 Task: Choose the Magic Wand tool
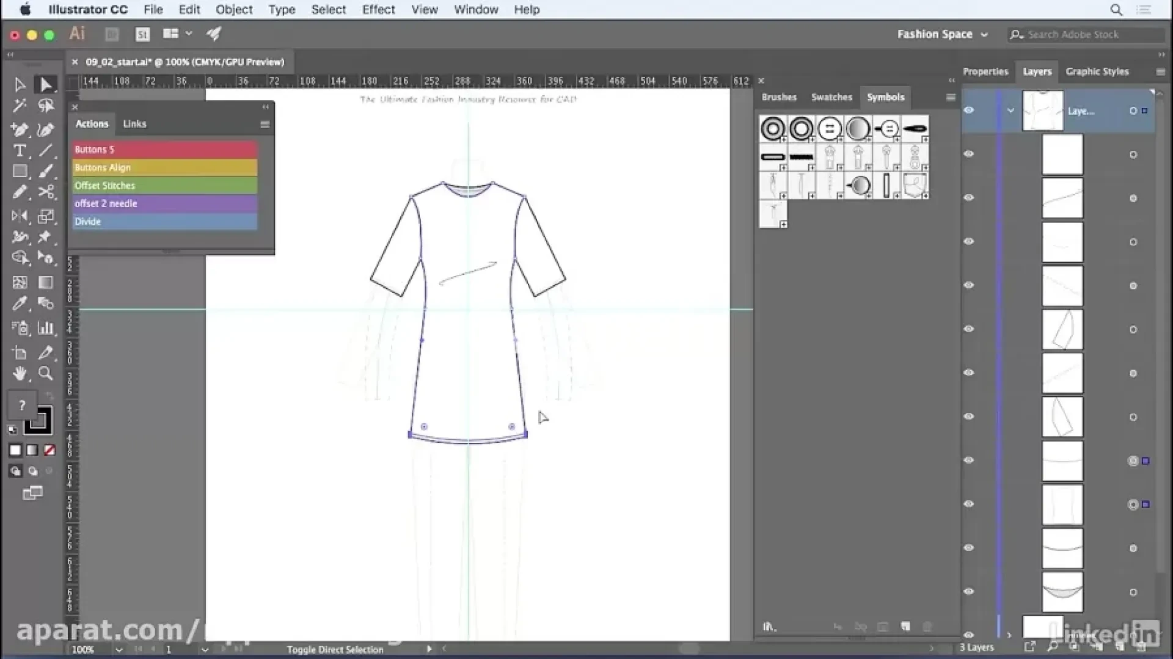pyautogui.click(x=20, y=106)
